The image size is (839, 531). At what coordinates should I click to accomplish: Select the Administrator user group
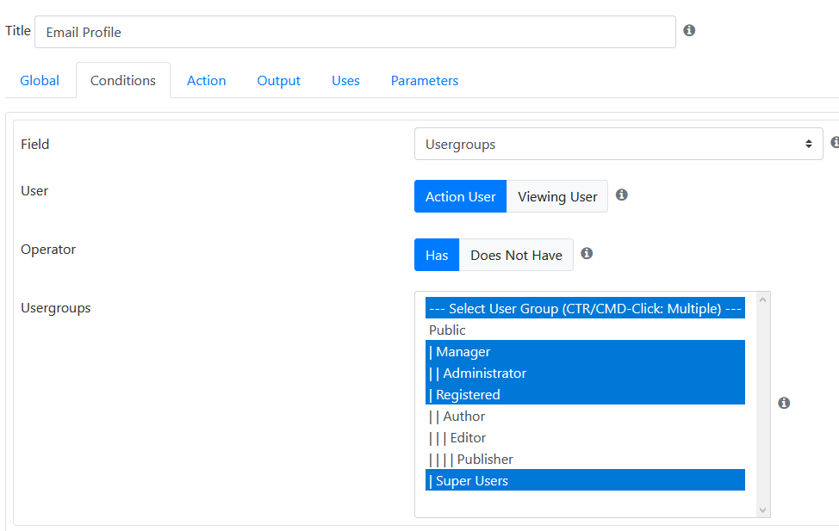tap(586, 373)
